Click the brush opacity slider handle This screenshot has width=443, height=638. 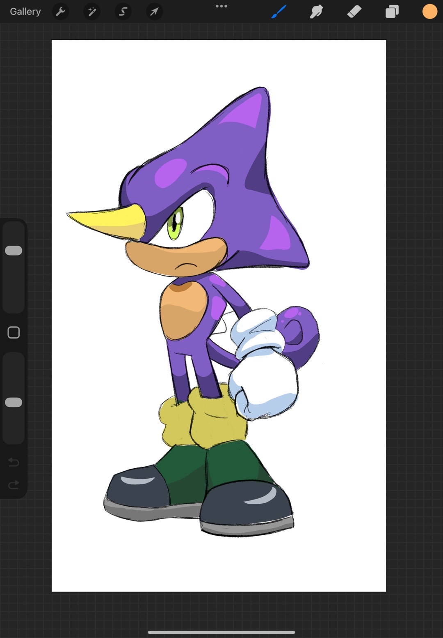pos(14,402)
